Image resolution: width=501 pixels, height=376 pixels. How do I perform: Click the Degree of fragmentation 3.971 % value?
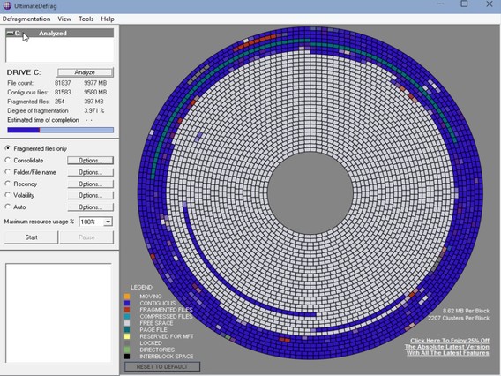(x=94, y=110)
